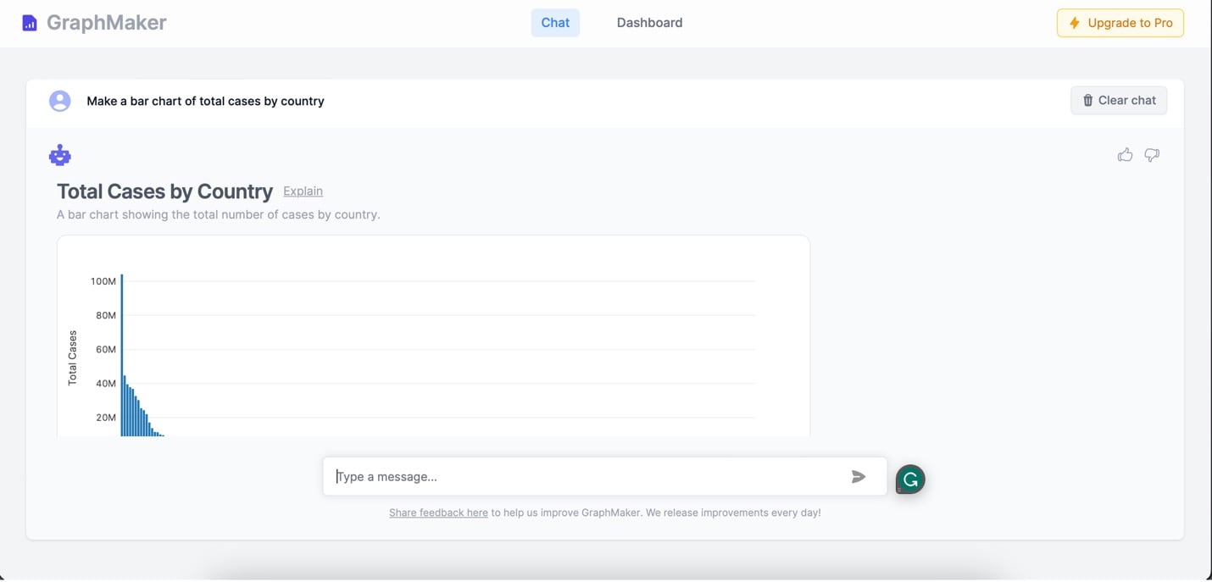Send the message with the arrow icon
Image resolution: width=1212 pixels, height=582 pixels.
[x=859, y=477]
